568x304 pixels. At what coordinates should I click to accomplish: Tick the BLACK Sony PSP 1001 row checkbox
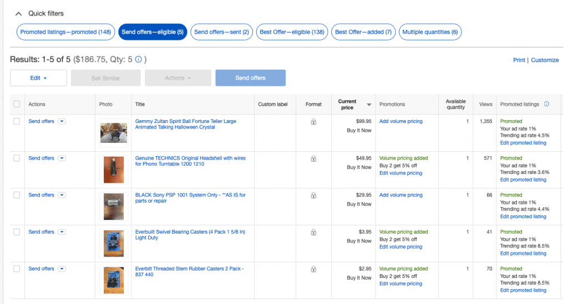click(17, 195)
